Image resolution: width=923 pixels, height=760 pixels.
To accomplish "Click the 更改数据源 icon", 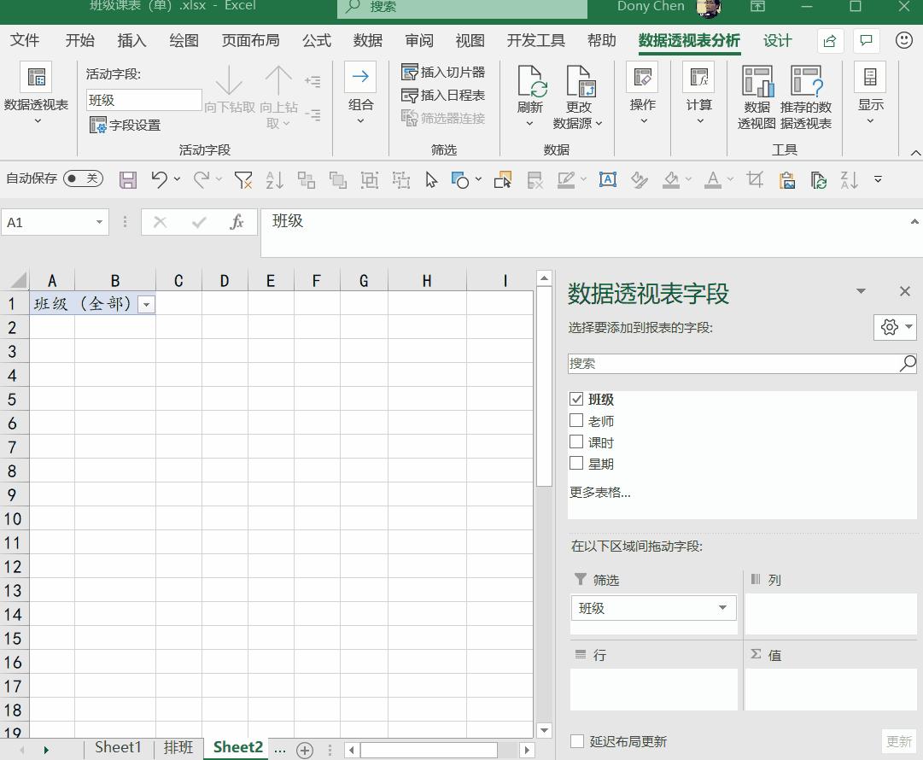I will pyautogui.click(x=579, y=83).
